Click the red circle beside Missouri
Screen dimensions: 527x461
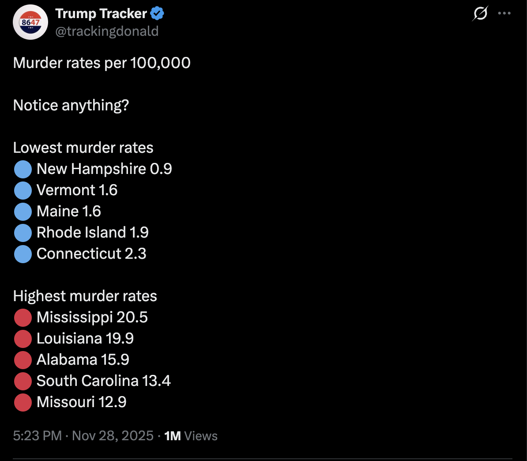click(23, 402)
